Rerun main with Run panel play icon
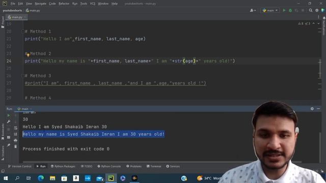The height and width of the screenshot is (183, 326). coord(9,115)
